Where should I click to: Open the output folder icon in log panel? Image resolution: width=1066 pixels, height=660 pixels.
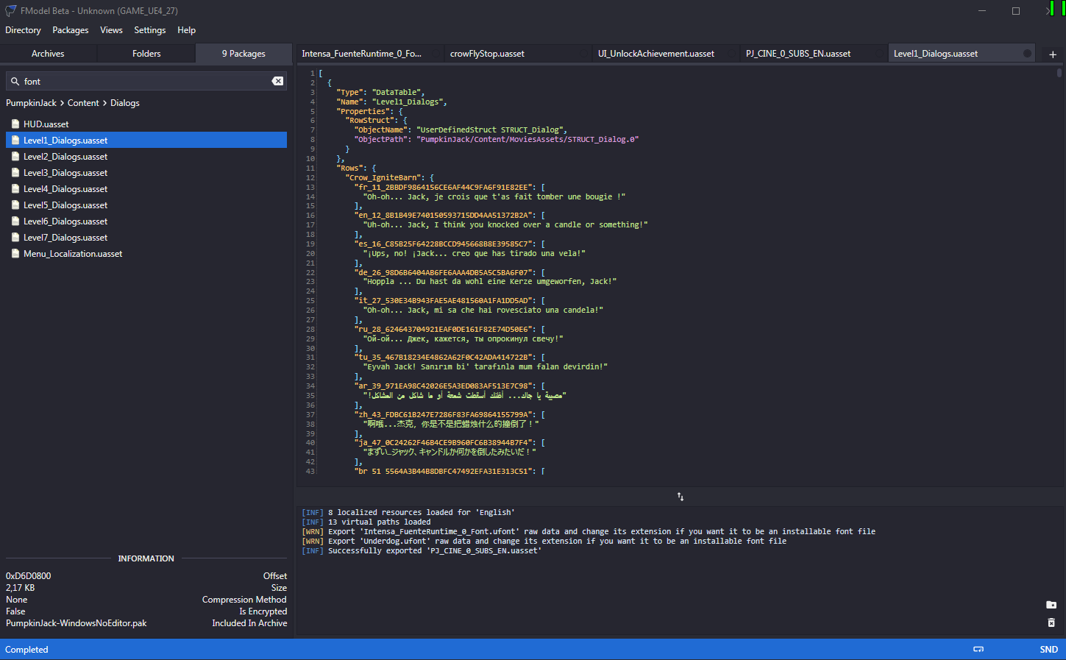click(1051, 605)
